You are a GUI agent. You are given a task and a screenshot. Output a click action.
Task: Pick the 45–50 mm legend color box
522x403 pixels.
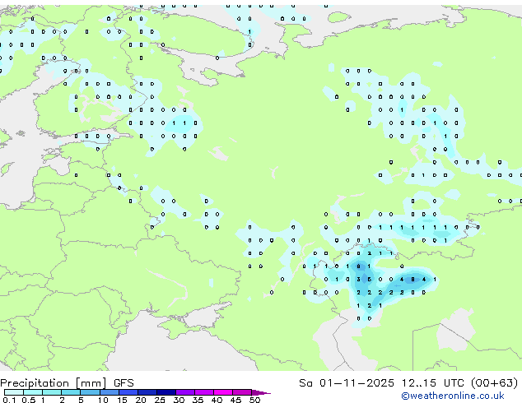242,392
